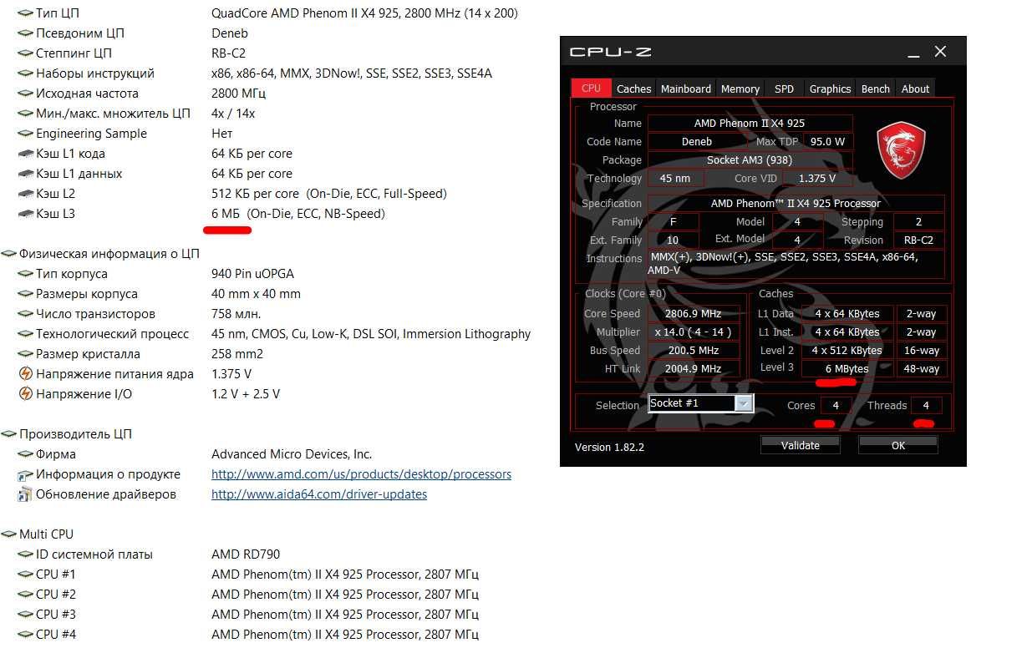The image size is (1027, 648).
Task: Click the icon beside Число транзисторов
Action: point(25,314)
